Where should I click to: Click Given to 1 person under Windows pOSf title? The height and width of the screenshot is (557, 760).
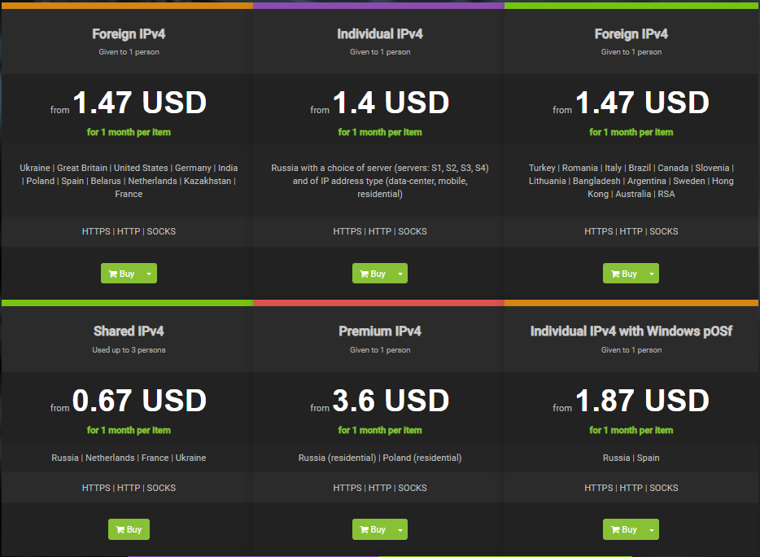(631, 350)
